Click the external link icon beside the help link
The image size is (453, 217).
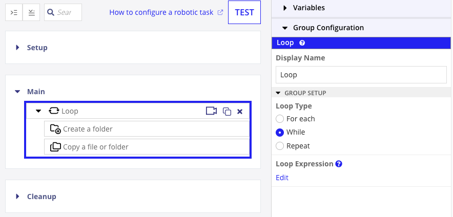(220, 12)
